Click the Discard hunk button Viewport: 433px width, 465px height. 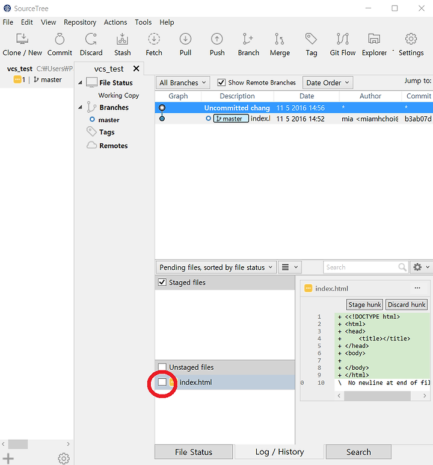coord(407,305)
